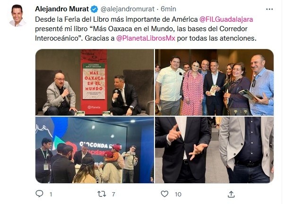Open the group photo with pink dress
Image resolution: width=284 pixels, height=204 pixels.
pyautogui.click(x=214, y=82)
